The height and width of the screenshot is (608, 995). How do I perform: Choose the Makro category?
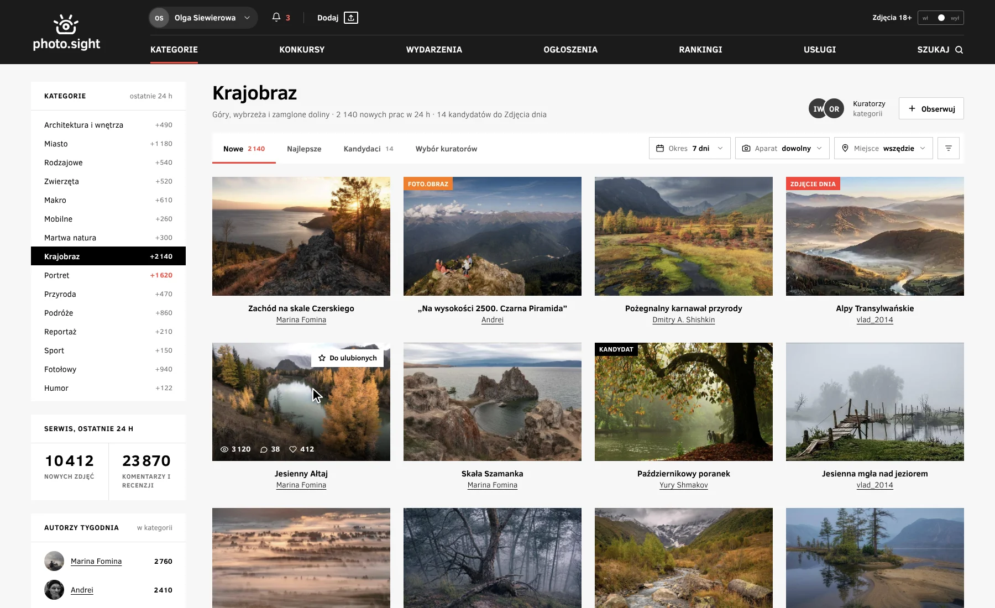(x=108, y=200)
